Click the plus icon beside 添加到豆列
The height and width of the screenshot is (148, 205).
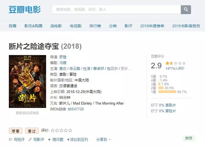pos(68,139)
